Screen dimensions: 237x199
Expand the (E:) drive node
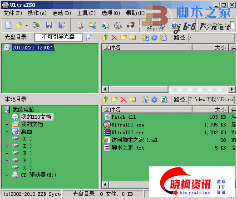pyautogui.click(x=7, y=153)
